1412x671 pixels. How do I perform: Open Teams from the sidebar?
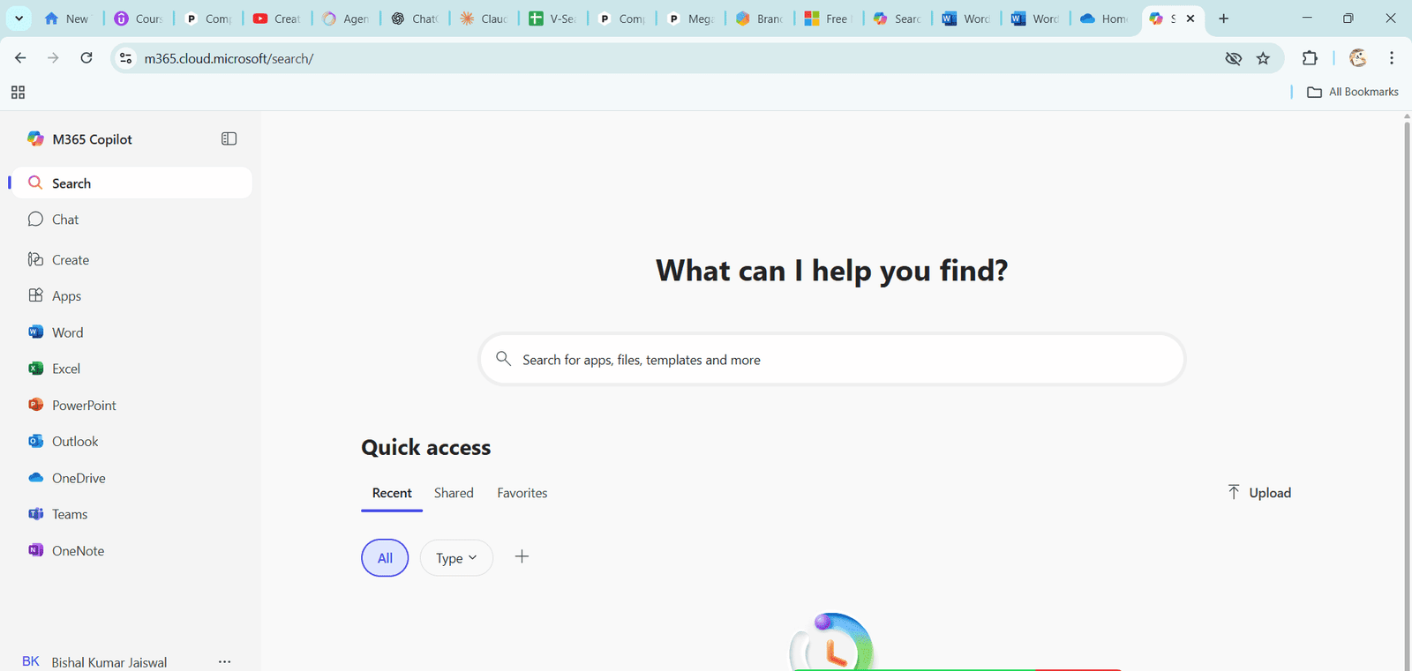(69, 514)
